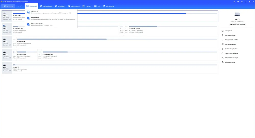Select the small 15.9 partition on Диск 2
Viewport: 255px width, 138px height.
[x=14, y=42]
